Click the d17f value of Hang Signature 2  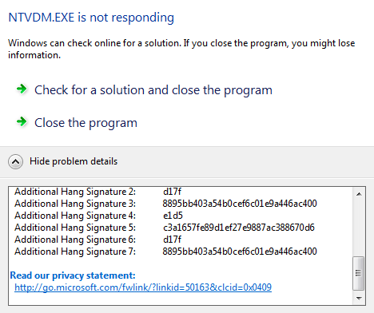tap(172, 192)
